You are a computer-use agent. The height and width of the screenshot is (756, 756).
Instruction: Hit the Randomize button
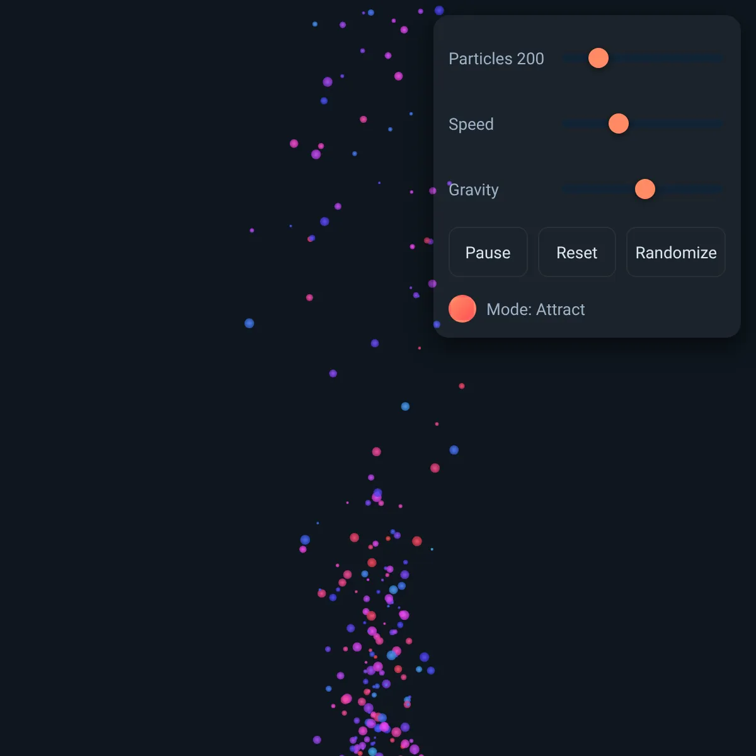(676, 252)
